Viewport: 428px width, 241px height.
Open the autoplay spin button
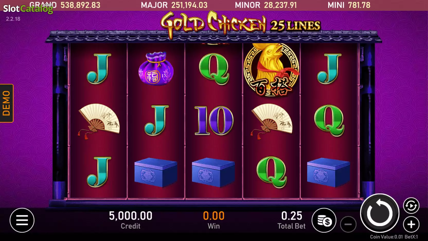[x=411, y=206]
